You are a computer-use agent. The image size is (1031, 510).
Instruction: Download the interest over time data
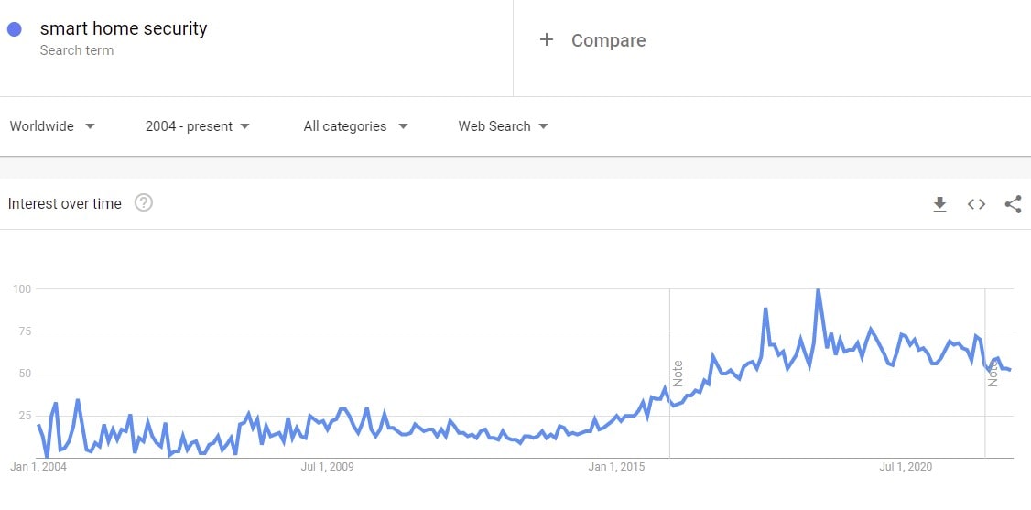(x=939, y=204)
